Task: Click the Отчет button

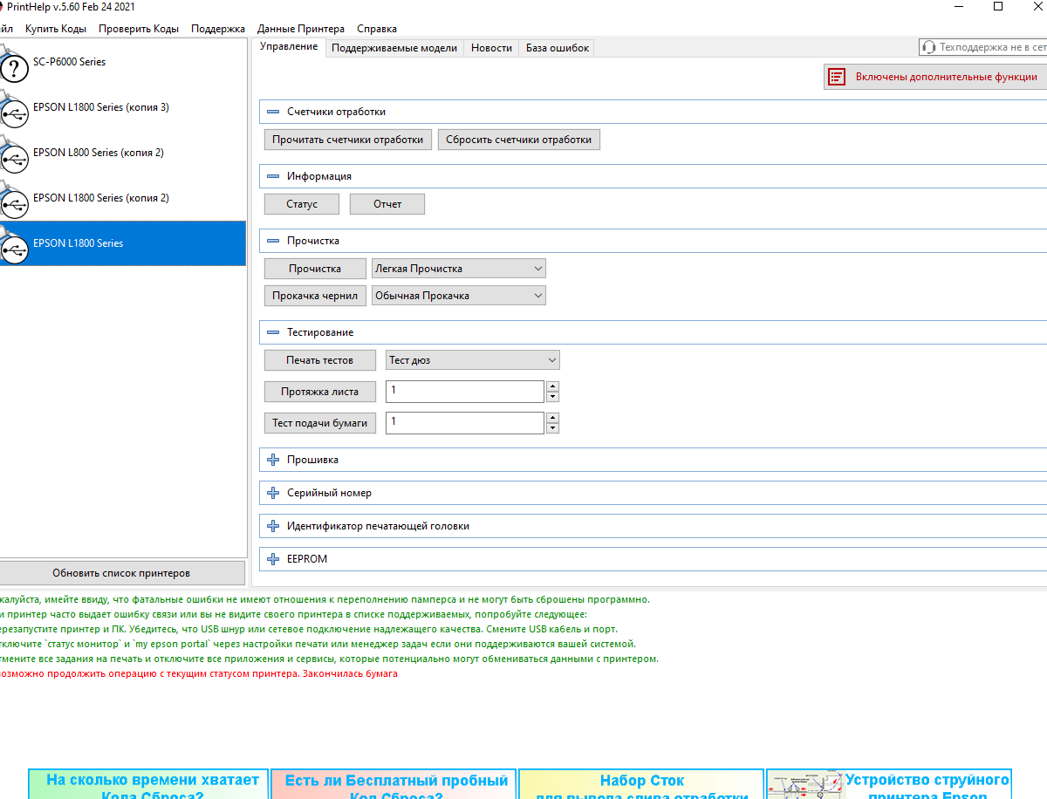Action: (x=387, y=204)
